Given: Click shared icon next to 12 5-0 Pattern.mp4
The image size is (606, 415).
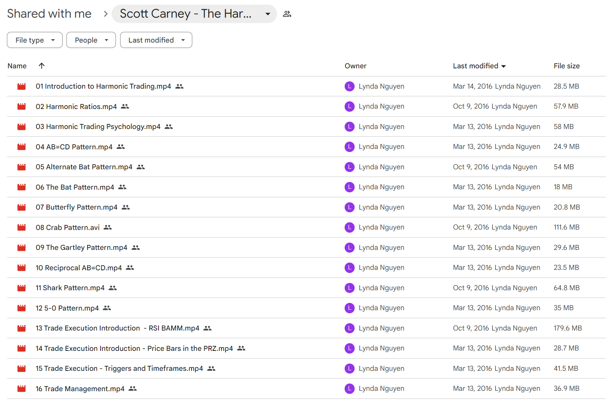Looking at the screenshot, I should point(107,308).
